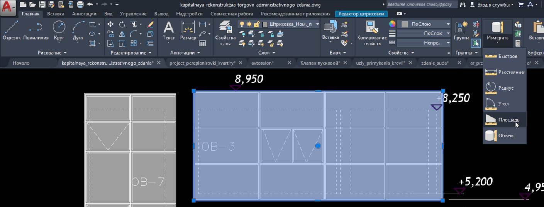Activate the Дуга arc tool
Screen dimensions: 544x207
(78, 31)
